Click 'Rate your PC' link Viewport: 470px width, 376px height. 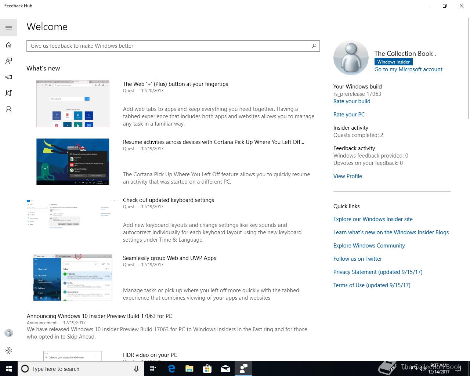point(349,115)
